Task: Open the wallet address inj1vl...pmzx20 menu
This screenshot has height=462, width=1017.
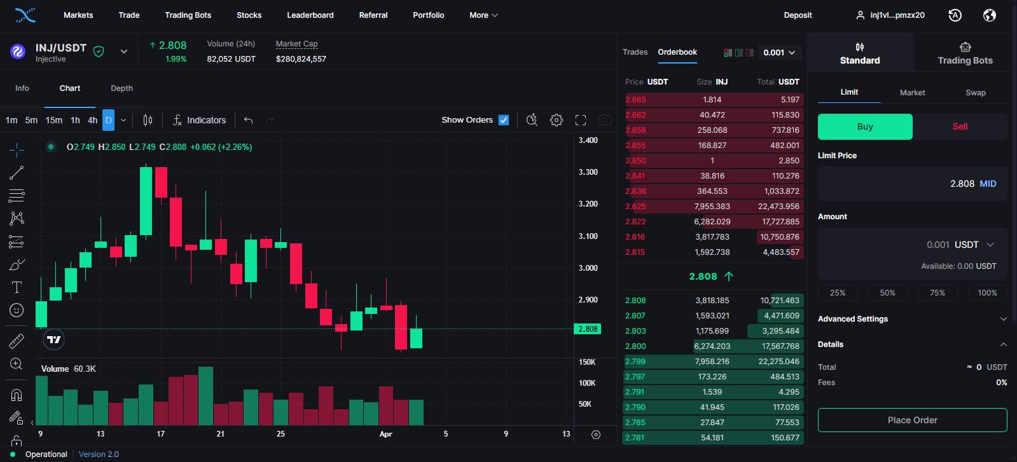Action: tap(890, 15)
